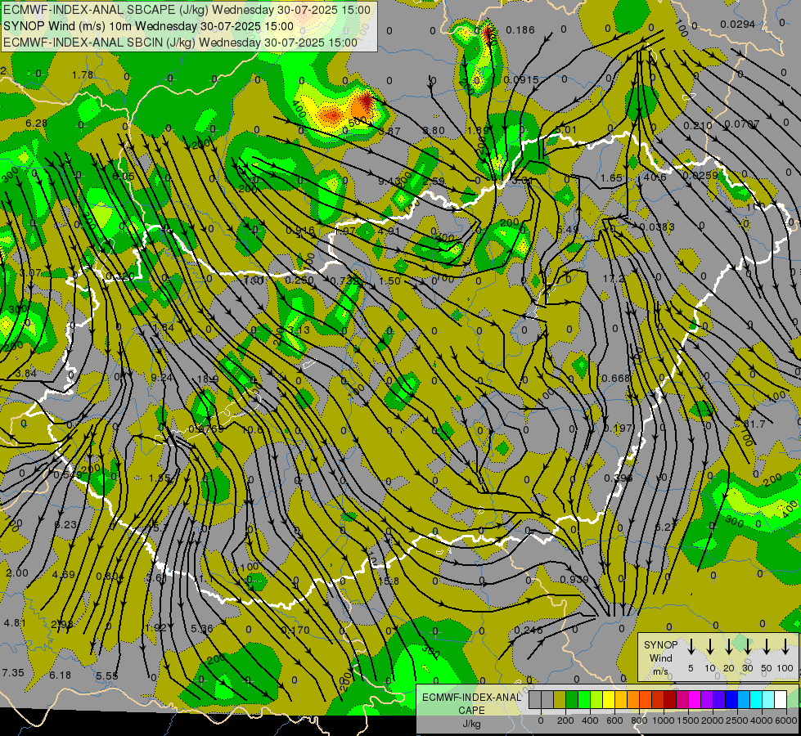Click the '0.170' value on the map

(295, 631)
